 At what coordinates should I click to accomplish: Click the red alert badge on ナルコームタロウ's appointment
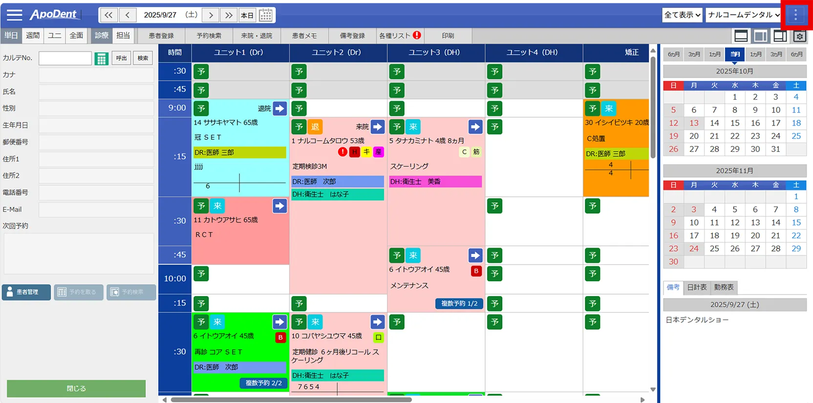tap(342, 152)
